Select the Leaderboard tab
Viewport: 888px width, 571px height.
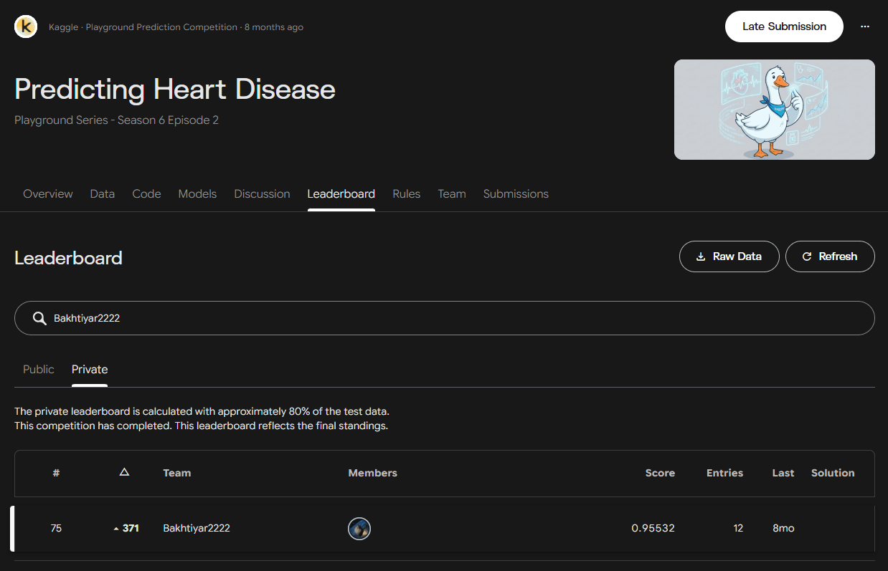(341, 193)
